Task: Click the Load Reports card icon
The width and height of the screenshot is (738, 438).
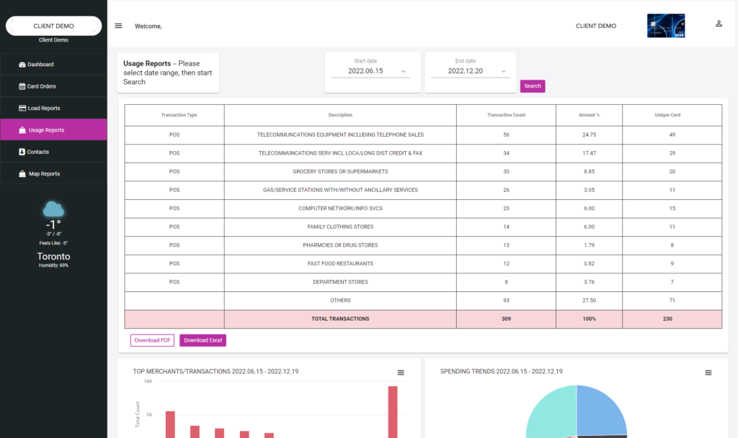Action: [22, 108]
